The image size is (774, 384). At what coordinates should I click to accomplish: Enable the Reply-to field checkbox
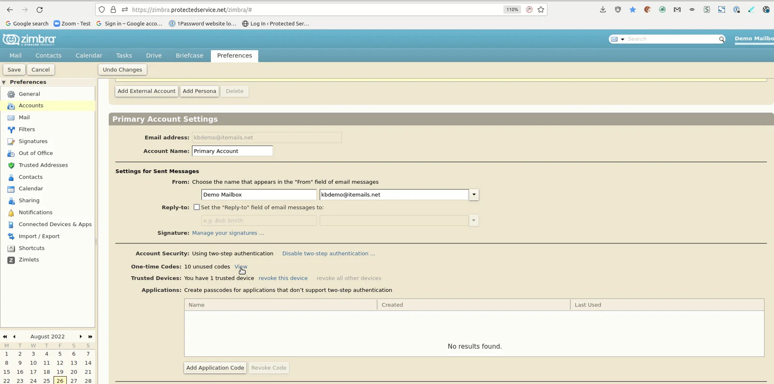196,207
